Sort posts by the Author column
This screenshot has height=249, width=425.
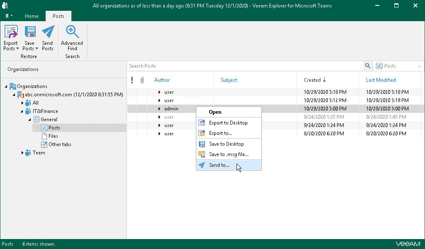point(162,80)
